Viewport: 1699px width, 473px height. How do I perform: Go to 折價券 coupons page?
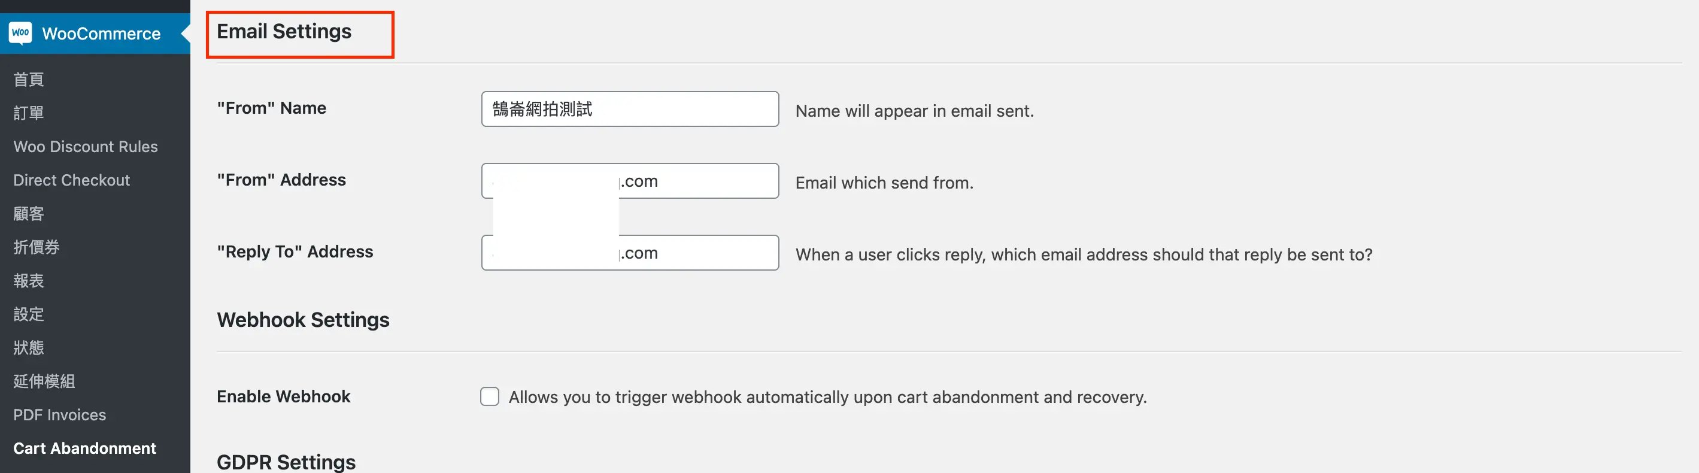[37, 247]
